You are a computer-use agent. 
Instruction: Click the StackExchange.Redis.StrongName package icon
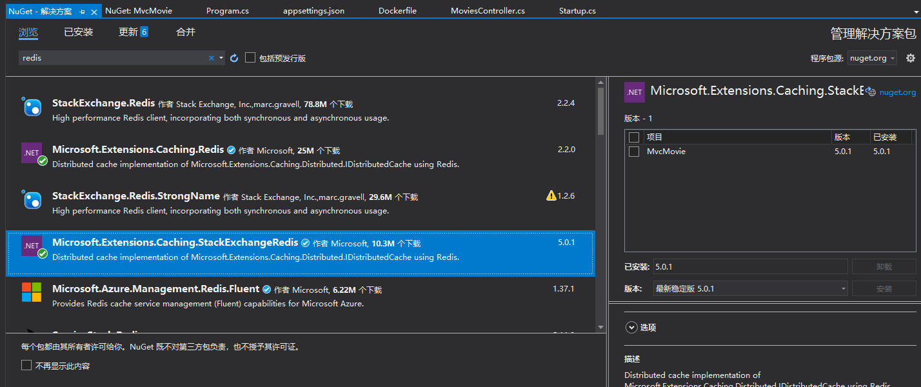(32, 200)
